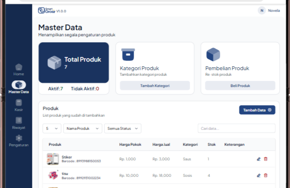290x188 pixels.
Task: Focus the Cari data search field
Action: (236, 128)
